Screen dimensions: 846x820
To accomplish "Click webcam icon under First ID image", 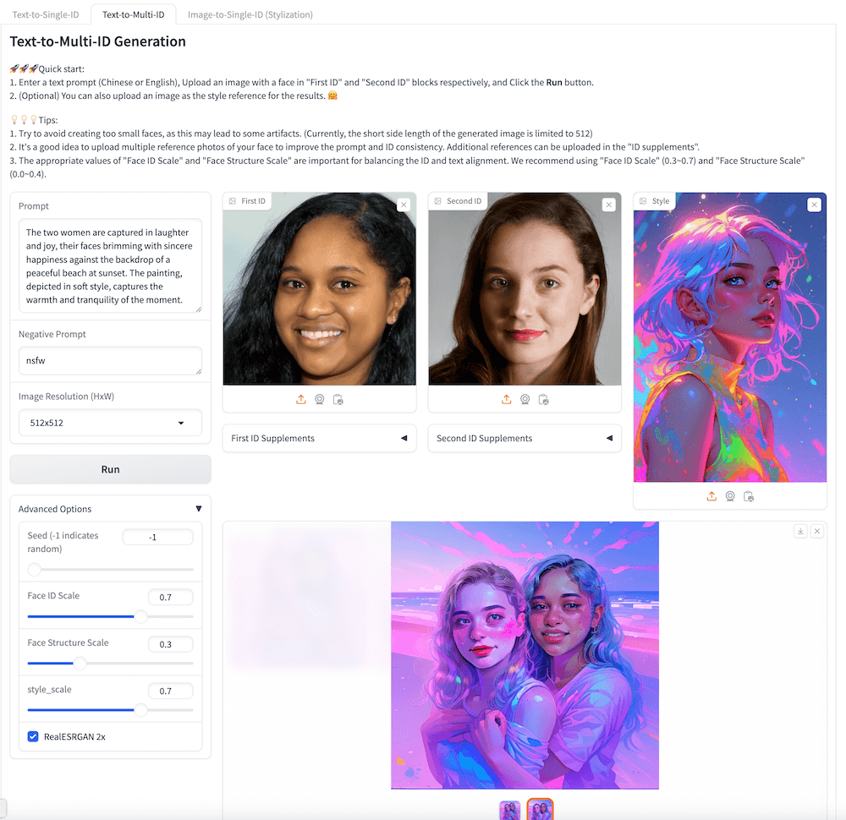I will [320, 400].
